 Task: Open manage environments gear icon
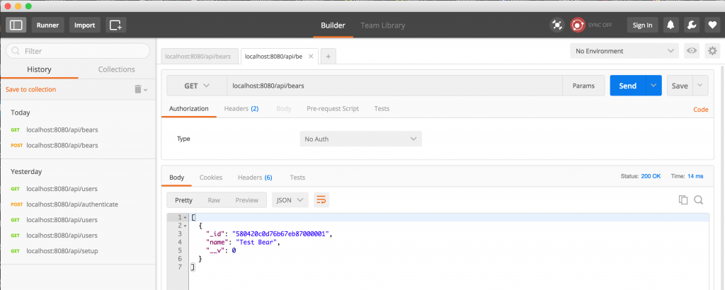click(x=712, y=51)
